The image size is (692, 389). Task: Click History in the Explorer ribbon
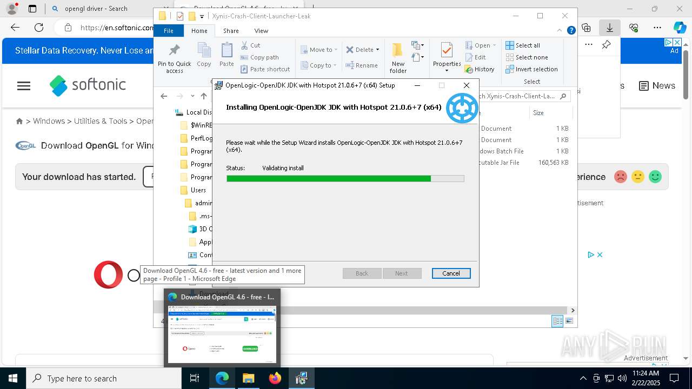click(x=480, y=69)
